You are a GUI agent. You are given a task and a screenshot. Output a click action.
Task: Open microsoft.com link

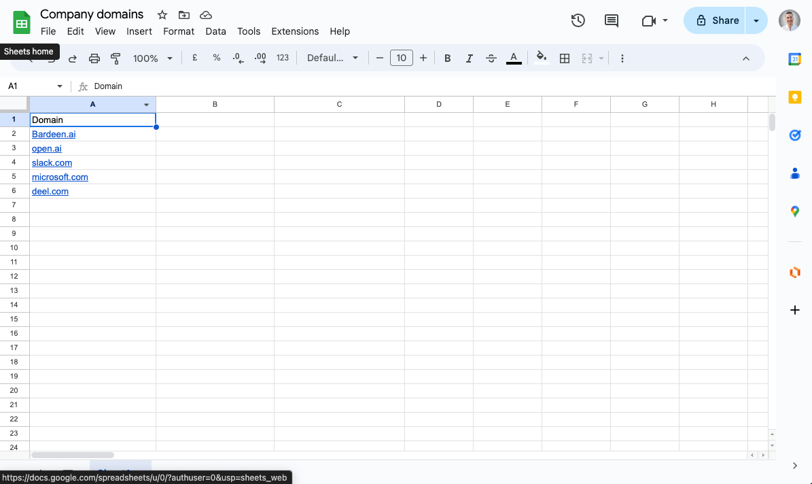click(x=60, y=177)
